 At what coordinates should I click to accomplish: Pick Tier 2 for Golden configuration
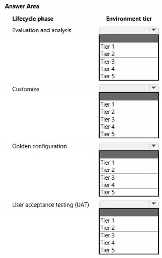129,170
